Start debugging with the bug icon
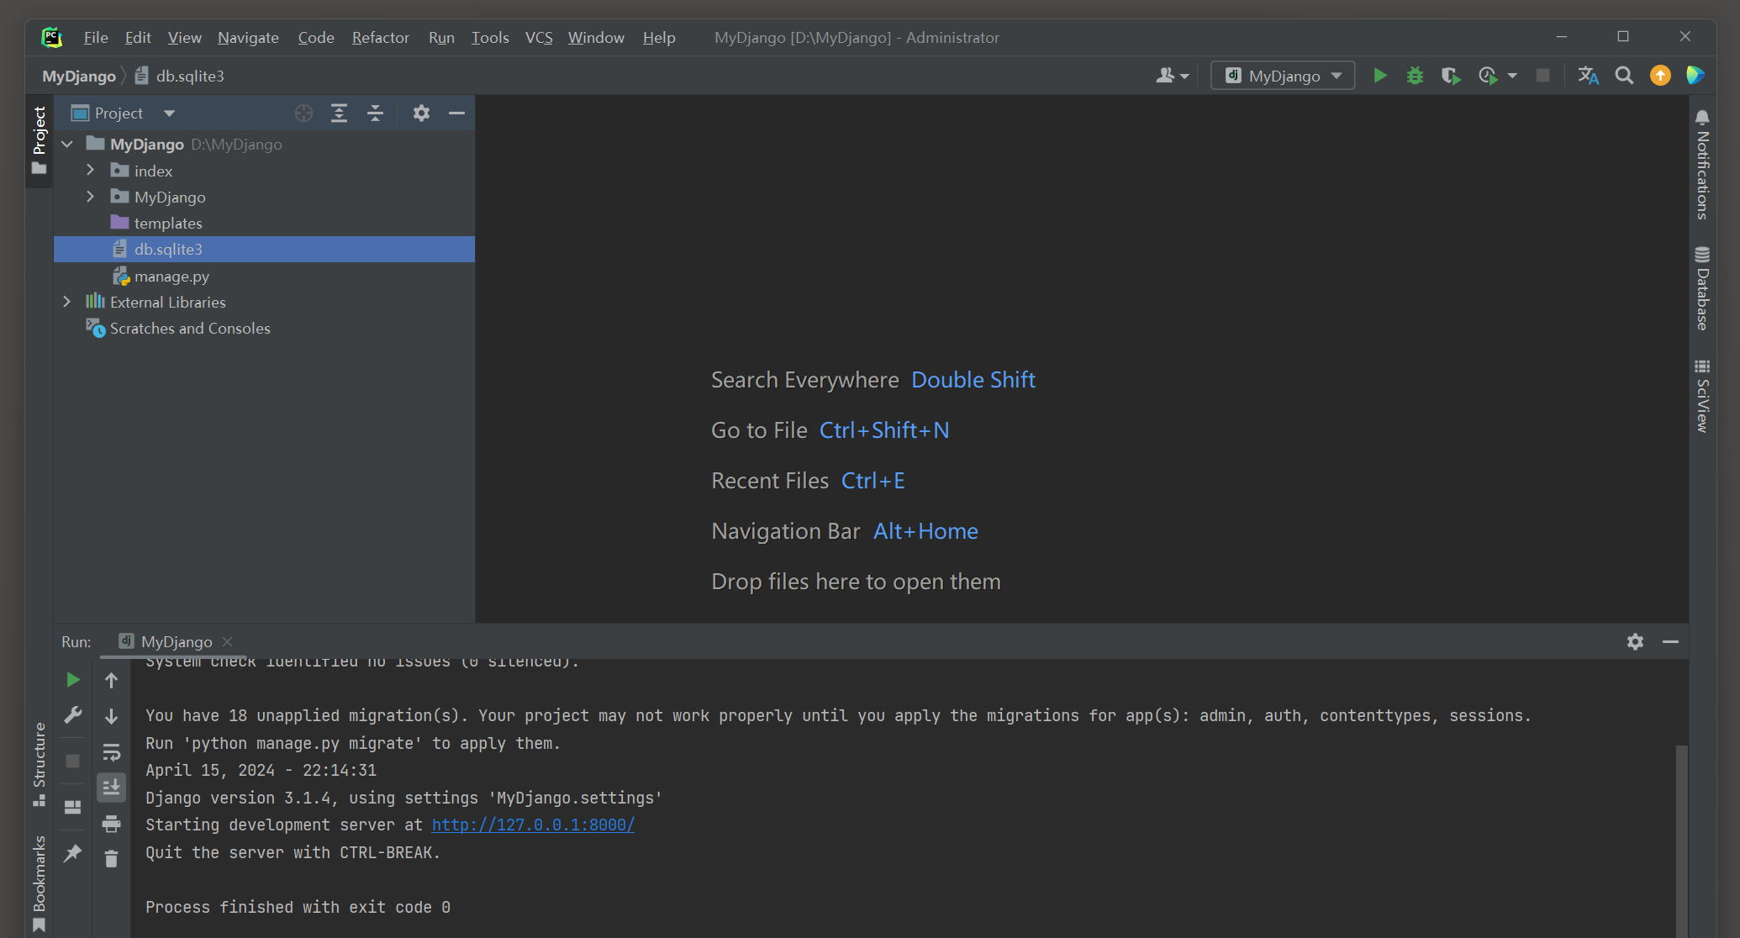The height and width of the screenshot is (938, 1740). pos(1415,76)
